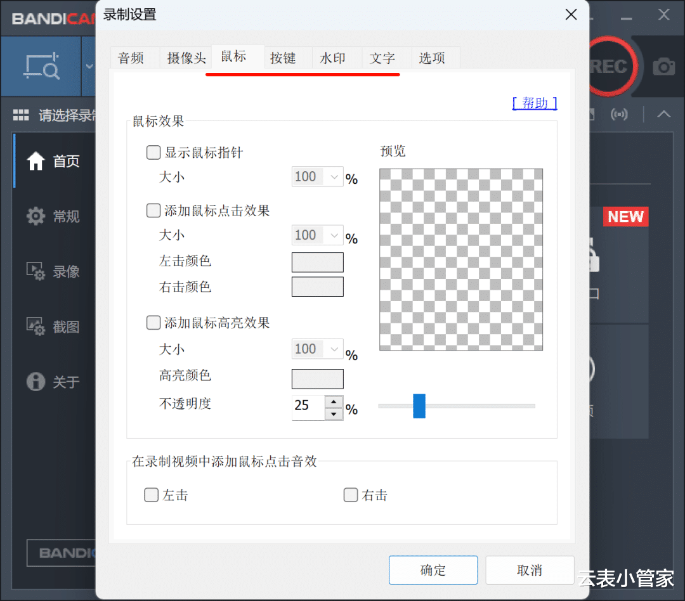Click the camera screenshot icon
The width and height of the screenshot is (685, 601).
tap(663, 67)
